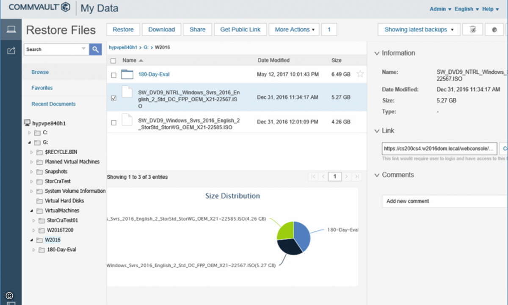
Task: Open the Help menu
Action: (491, 9)
